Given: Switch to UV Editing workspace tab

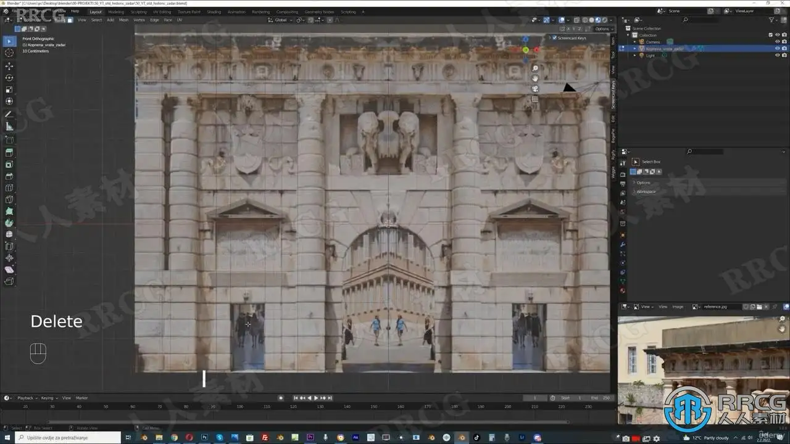Looking at the screenshot, I should [x=162, y=12].
